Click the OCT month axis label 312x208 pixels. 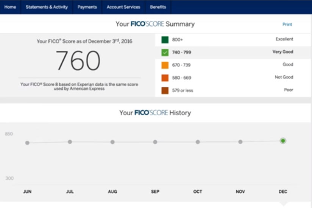coord(198,192)
